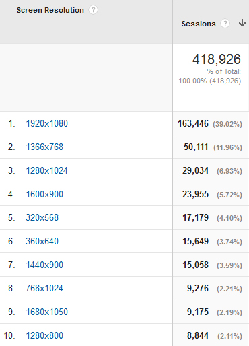Click help icon next to Sessions header
Viewport: 249px width, 346px height.
tap(225, 24)
